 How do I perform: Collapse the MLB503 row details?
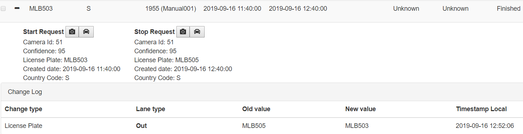click(x=17, y=9)
